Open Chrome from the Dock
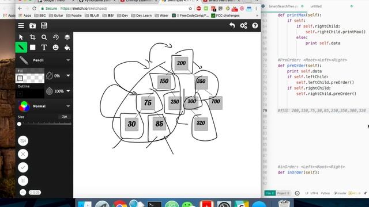The image size is (369, 207). point(120,204)
